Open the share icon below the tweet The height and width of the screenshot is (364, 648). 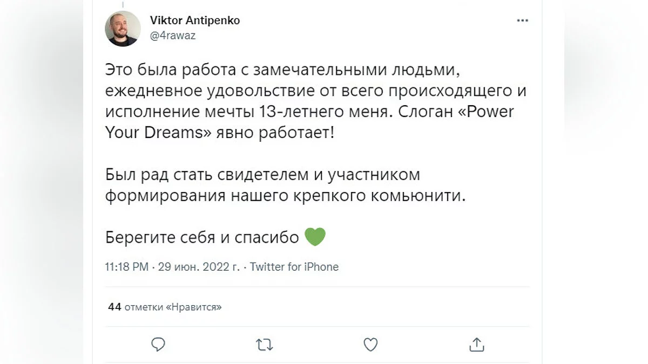pos(476,345)
